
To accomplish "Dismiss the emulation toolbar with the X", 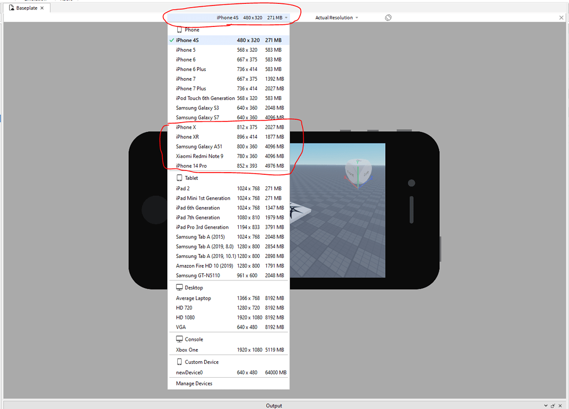I will [x=560, y=17].
